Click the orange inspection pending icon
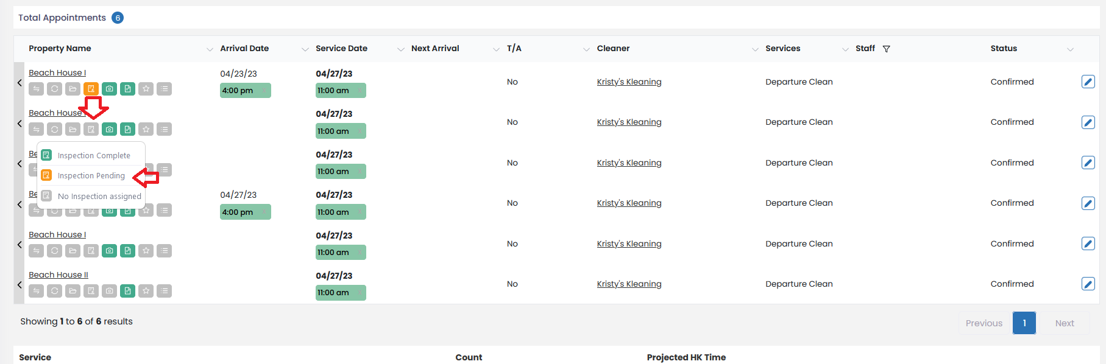 91,89
